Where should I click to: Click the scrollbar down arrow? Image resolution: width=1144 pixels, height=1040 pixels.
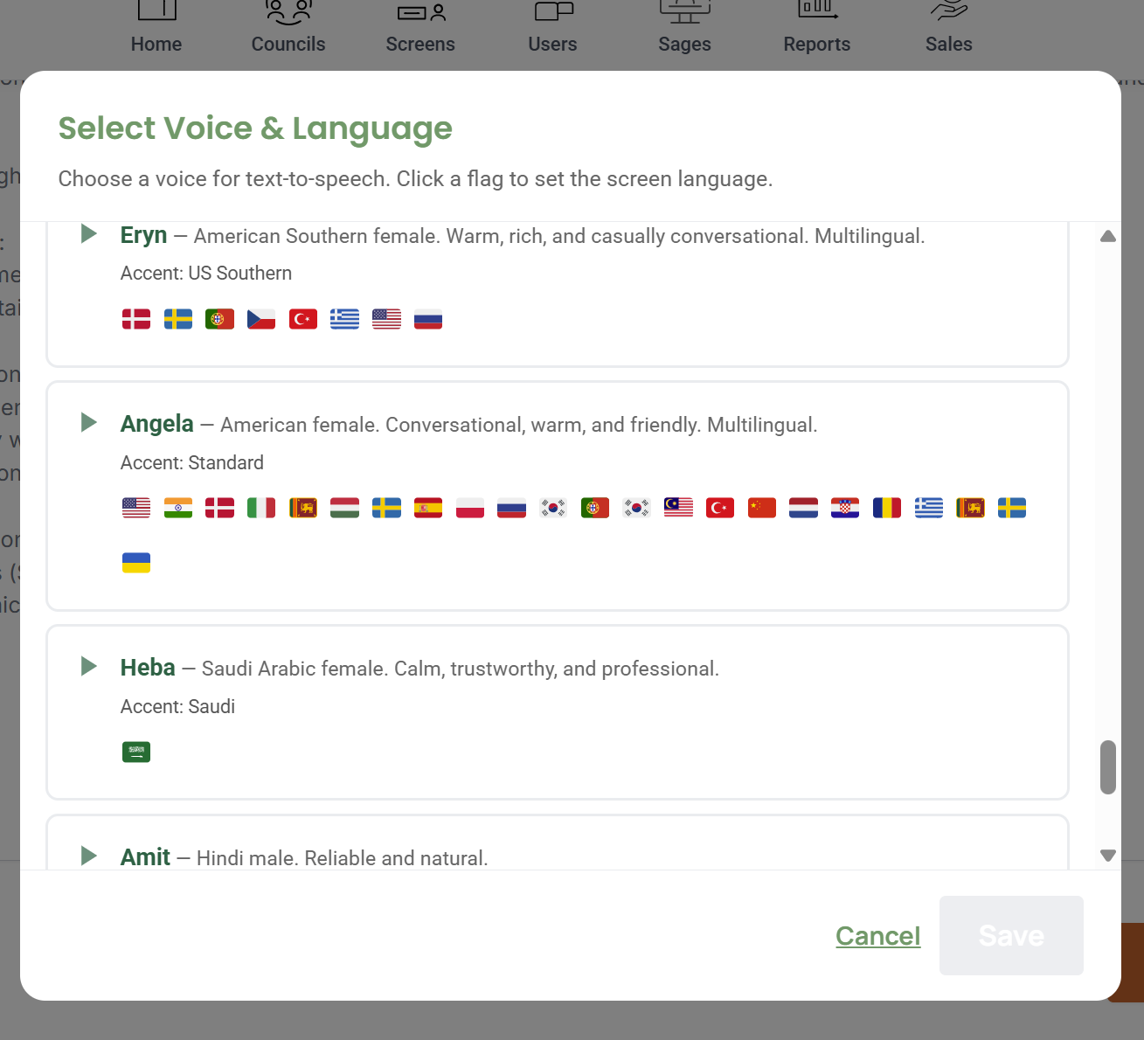pos(1107,854)
